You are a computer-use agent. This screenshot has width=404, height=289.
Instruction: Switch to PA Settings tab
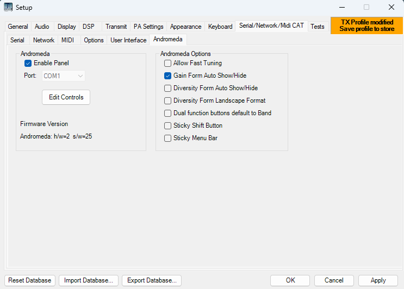pos(148,27)
